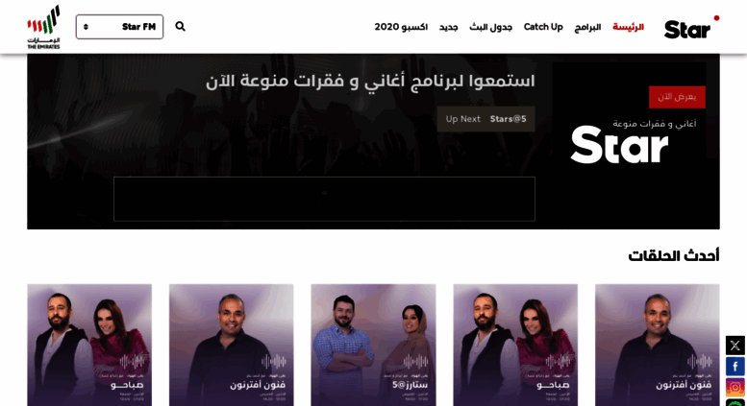Image resolution: width=747 pixels, height=406 pixels.
Task: Open the Instagram social icon
Action: [735, 388]
